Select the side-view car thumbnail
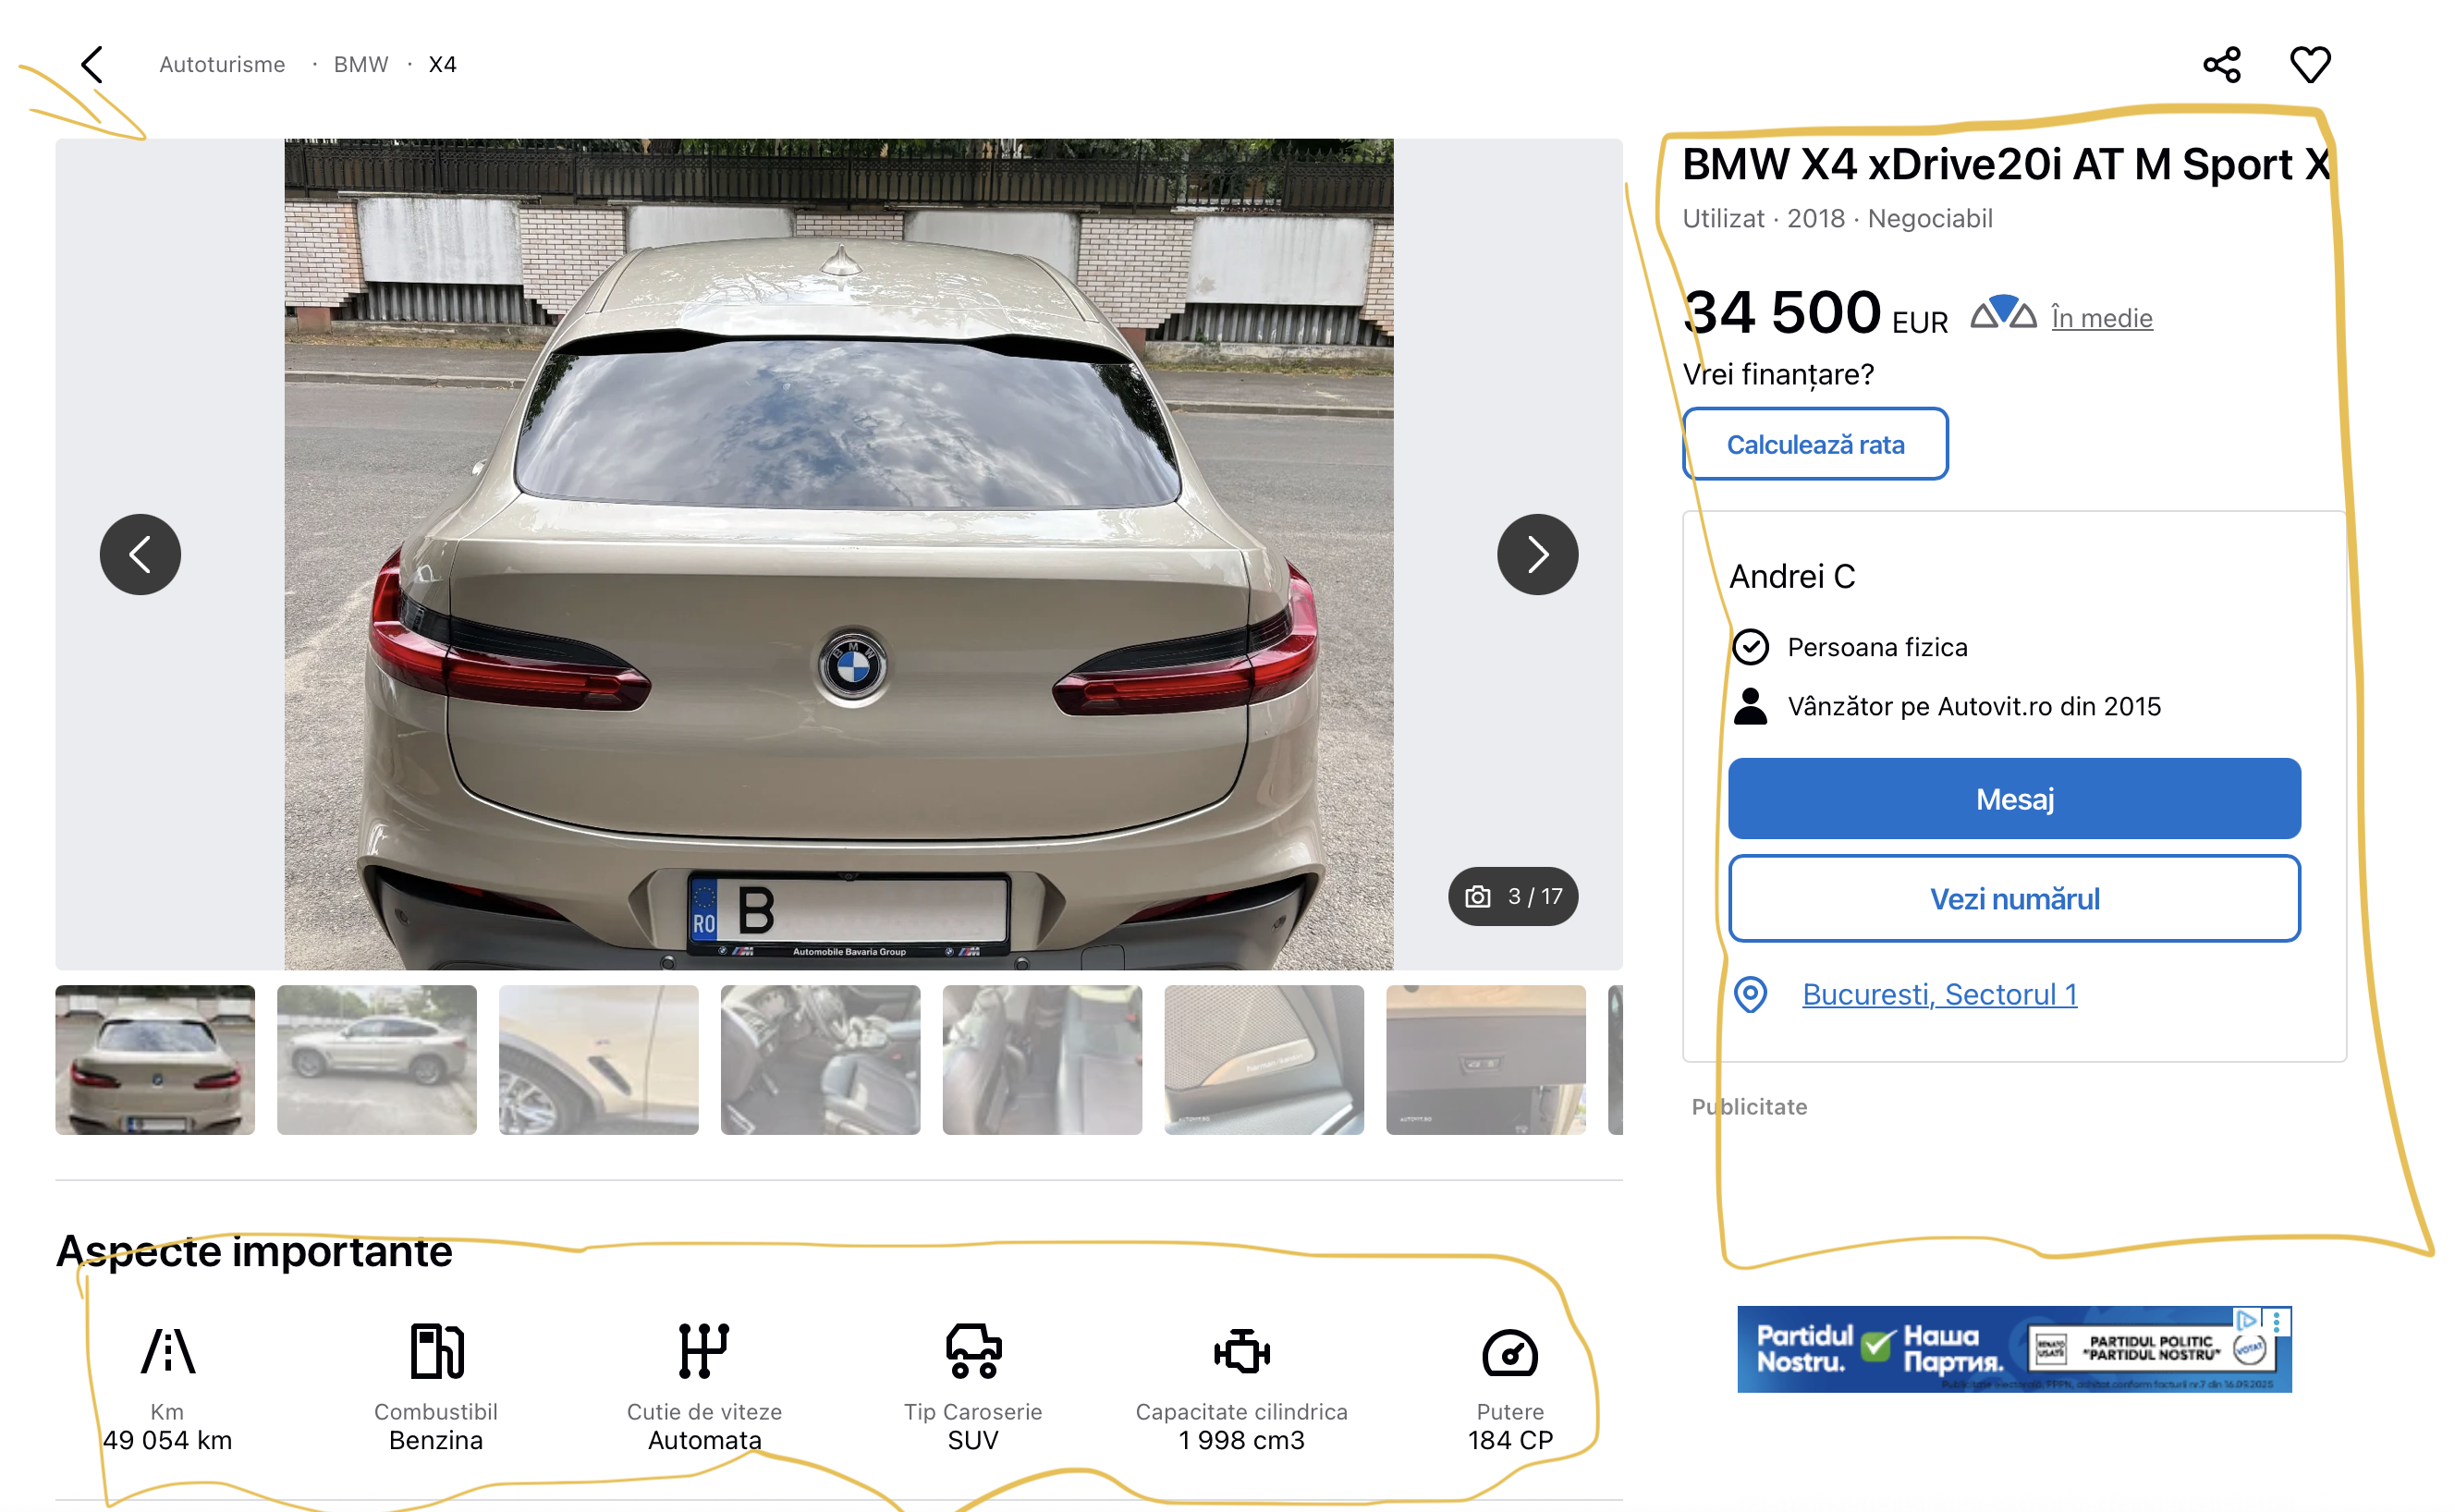The width and height of the screenshot is (2455, 1512). [376, 1059]
